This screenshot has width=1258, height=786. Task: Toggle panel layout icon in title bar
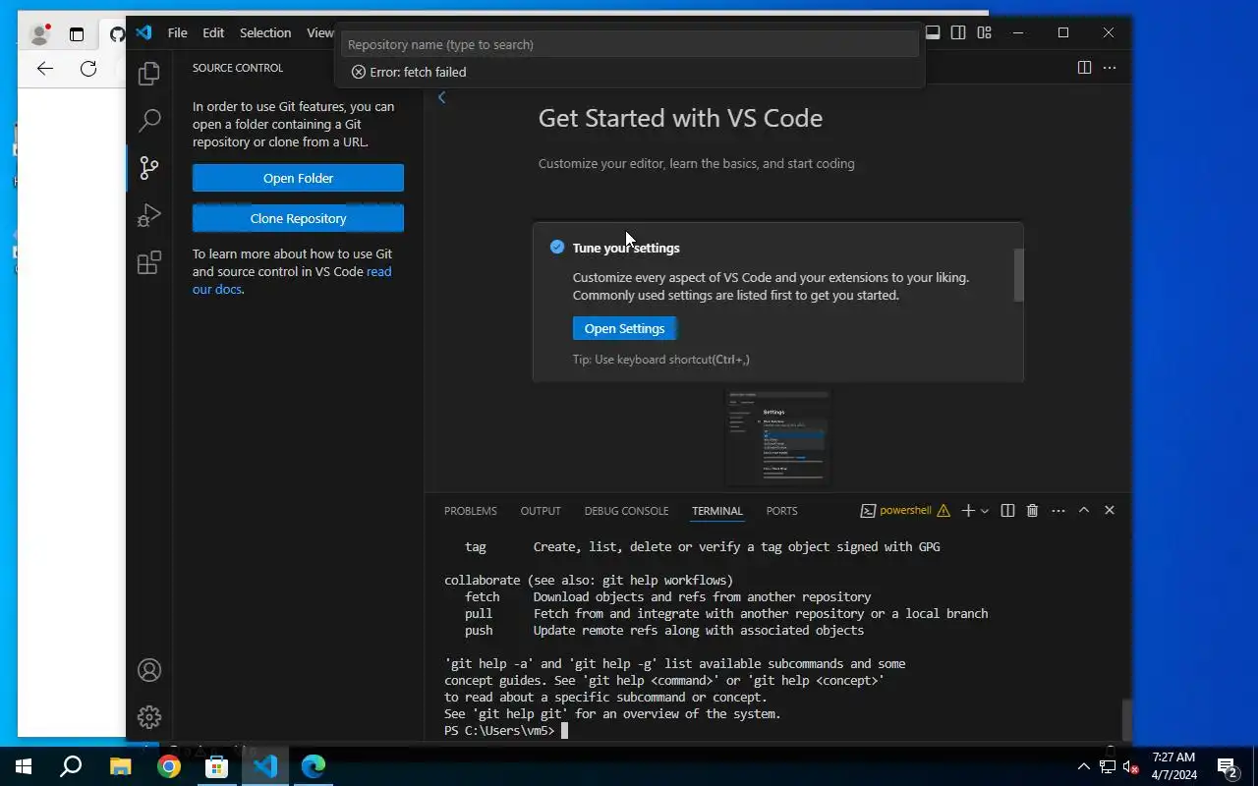(933, 32)
